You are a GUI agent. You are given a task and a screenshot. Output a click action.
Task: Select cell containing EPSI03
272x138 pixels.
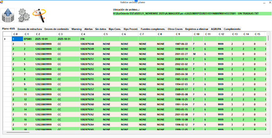[28, 39]
